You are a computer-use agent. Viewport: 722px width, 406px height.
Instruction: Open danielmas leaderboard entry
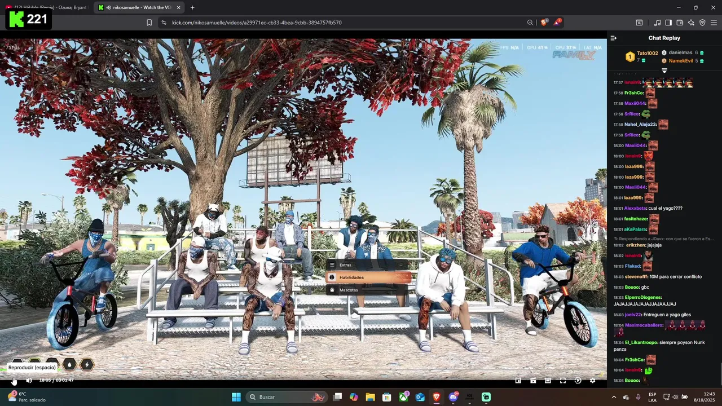[x=683, y=52]
